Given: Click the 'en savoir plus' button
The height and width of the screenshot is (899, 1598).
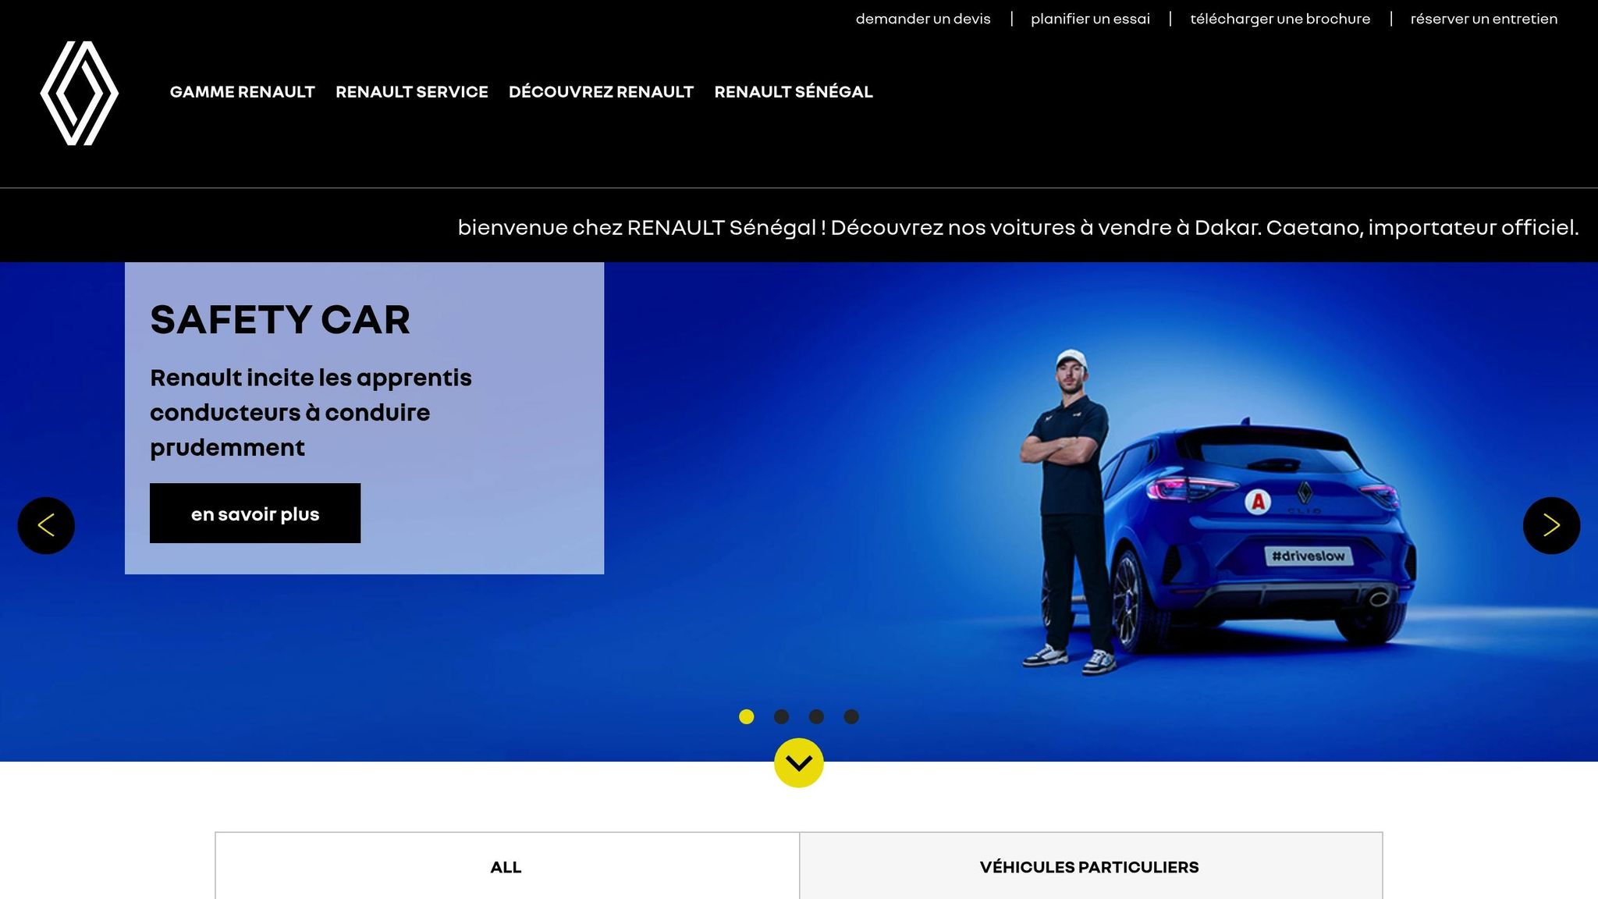Looking at the screenshot, I should (x=255, y=513).
